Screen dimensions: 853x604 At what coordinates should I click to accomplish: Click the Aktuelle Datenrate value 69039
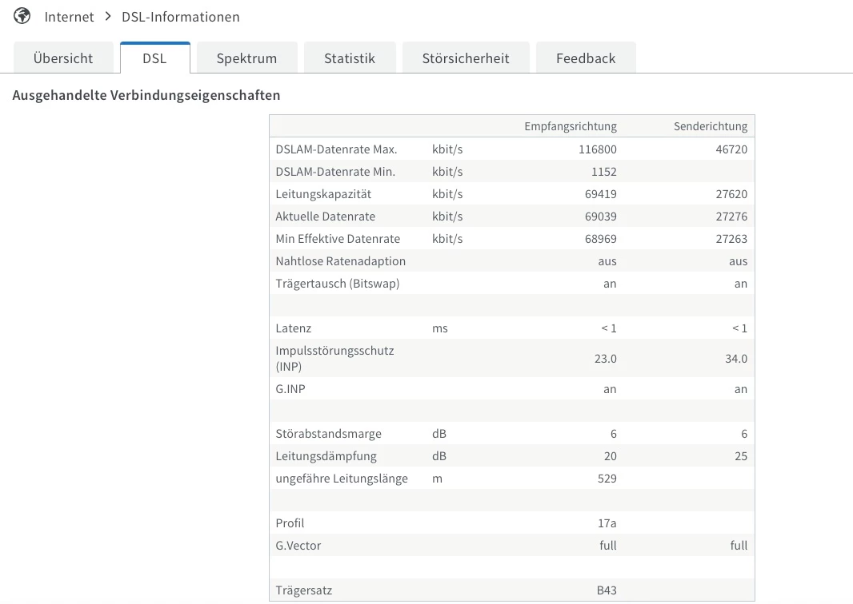(x=597, y=217)
